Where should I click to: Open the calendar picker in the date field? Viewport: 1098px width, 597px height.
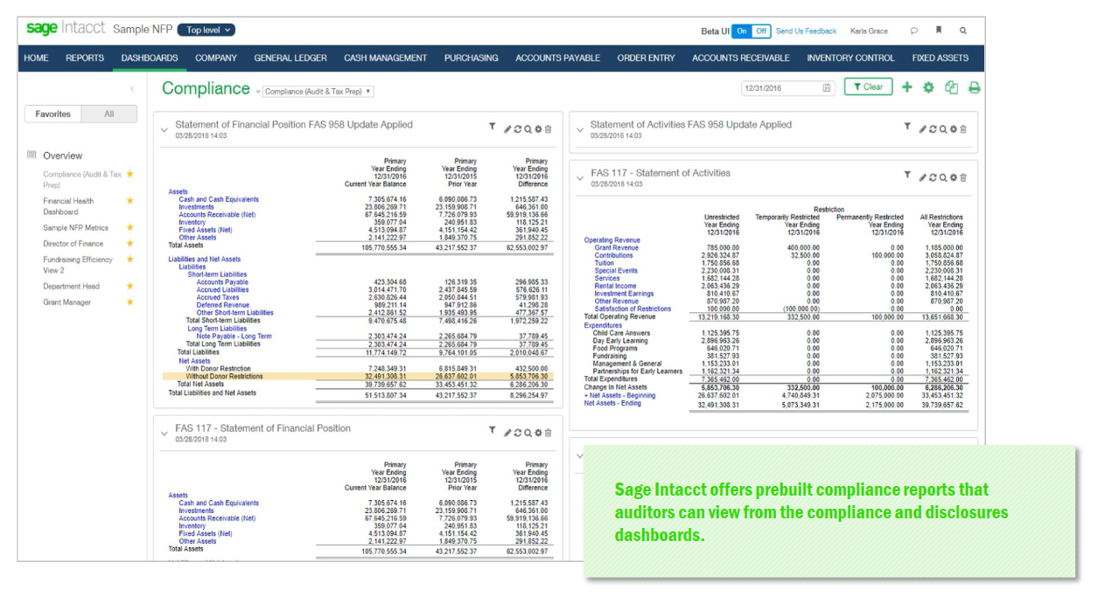(827, 88)
